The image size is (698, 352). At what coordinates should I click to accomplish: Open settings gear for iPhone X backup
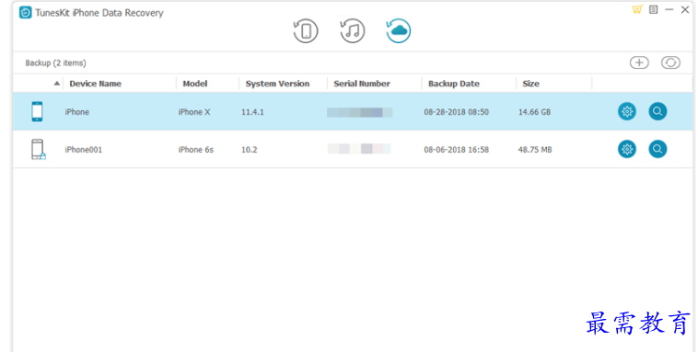point(627,111)
